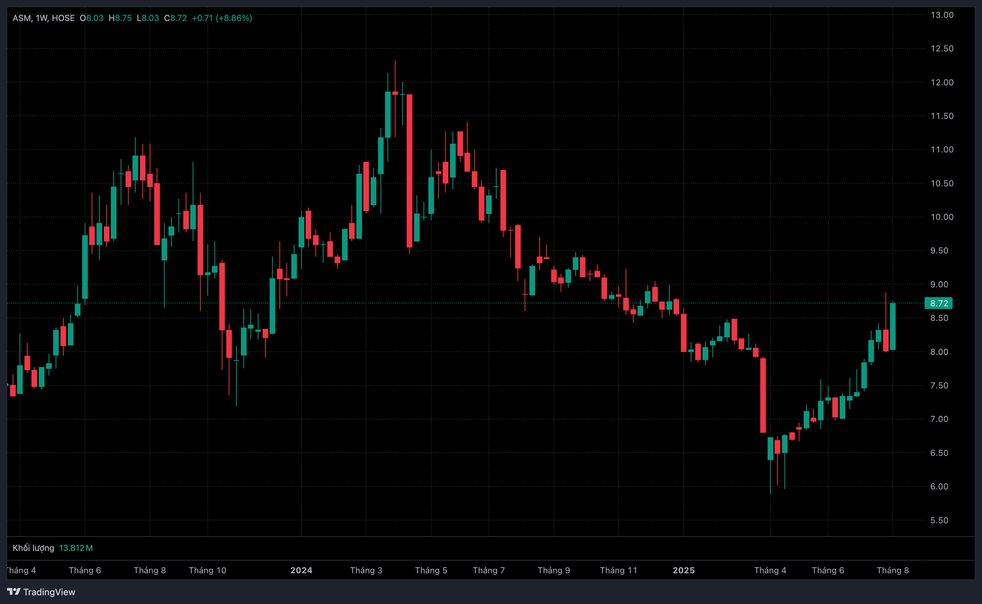The image size is (982, 604).
Task: Click the green 8.72 current price tag
Action: [938, 303]
